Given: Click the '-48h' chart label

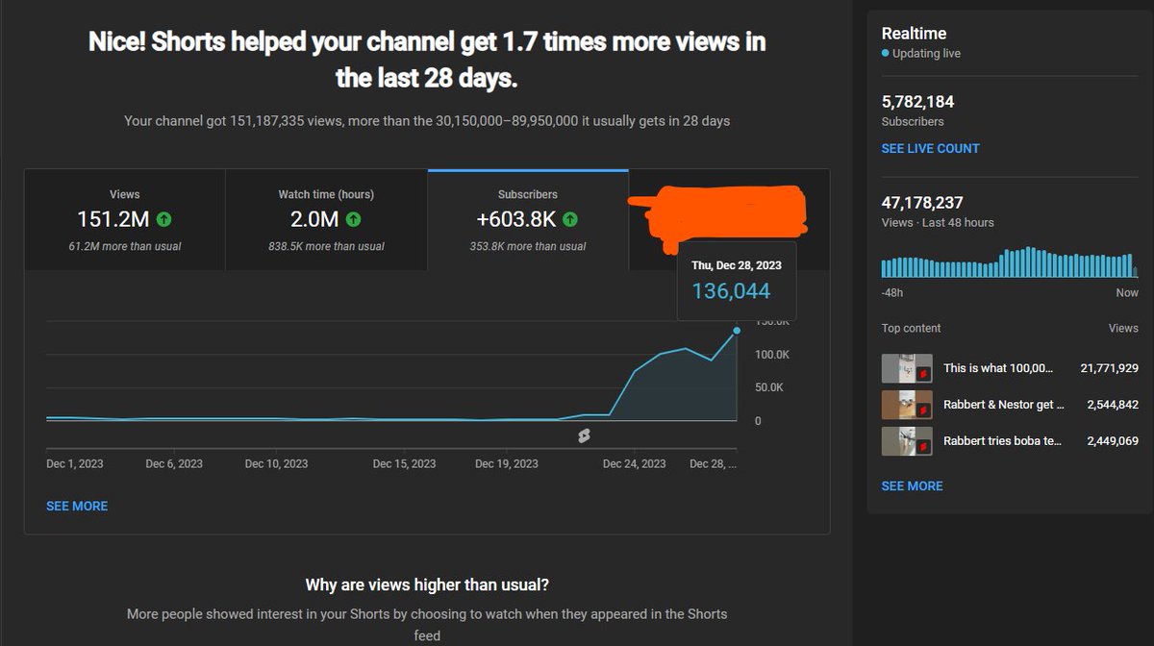Looking at the screenshot, I should pyautogui.click(x=892, y=292).
